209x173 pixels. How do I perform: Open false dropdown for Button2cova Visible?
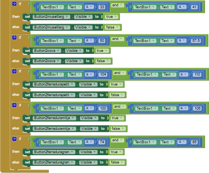tap(107, 61)
